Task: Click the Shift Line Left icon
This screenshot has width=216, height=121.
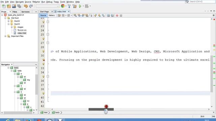Action: click(x=108, y=15)
